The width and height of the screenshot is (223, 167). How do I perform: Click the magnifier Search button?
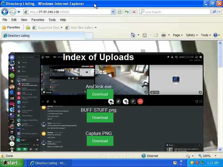click(214, 12)
